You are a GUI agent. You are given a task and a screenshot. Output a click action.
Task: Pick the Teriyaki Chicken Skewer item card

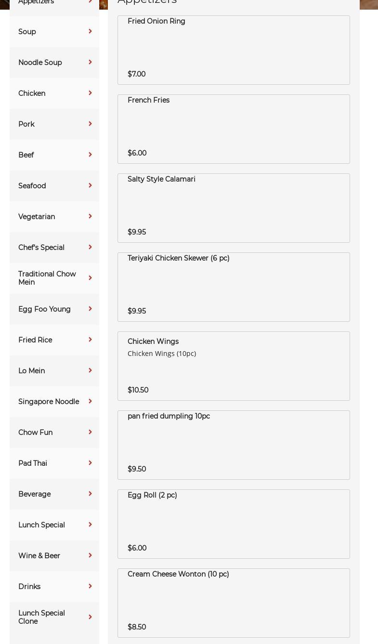coord(234,287)
